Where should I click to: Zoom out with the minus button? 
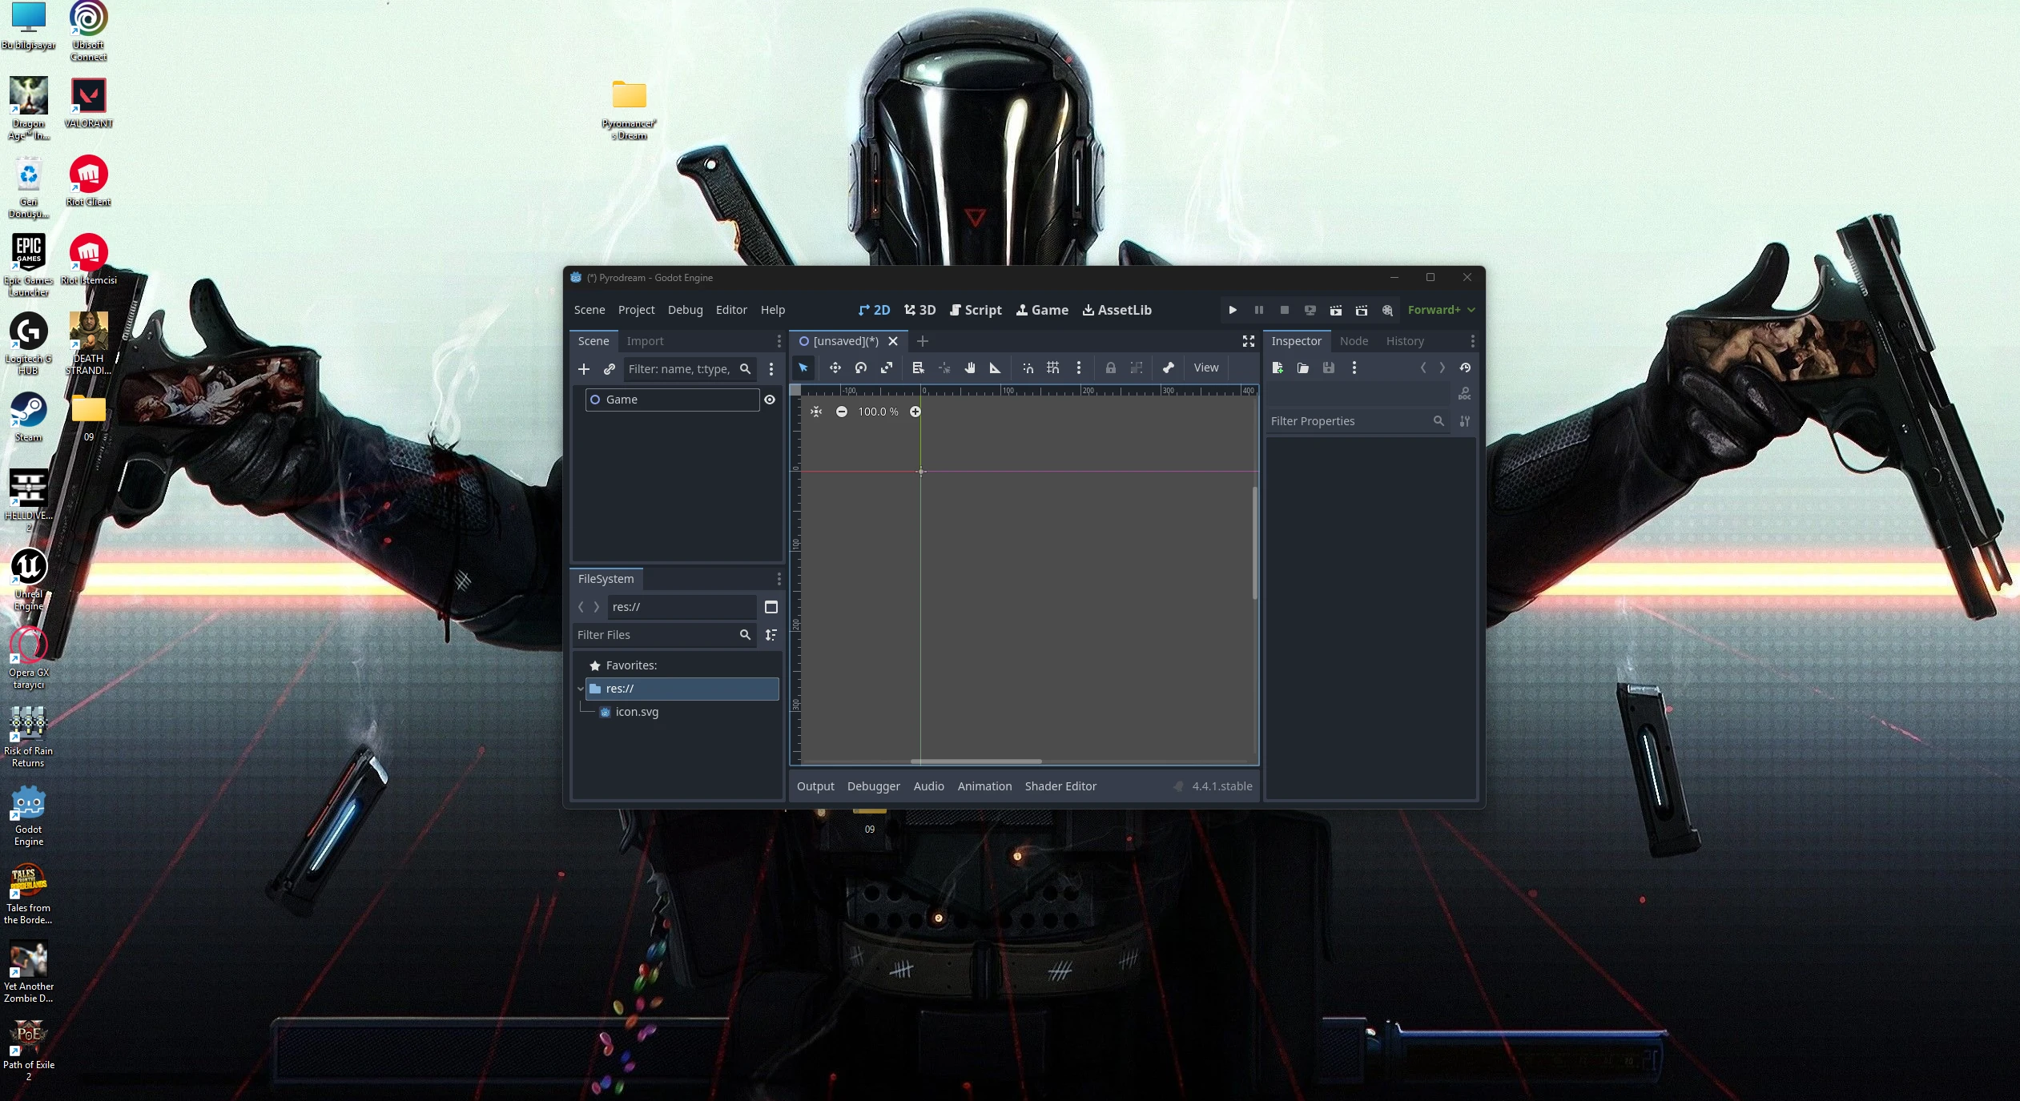pyautogui.click(x=842, y=412)
